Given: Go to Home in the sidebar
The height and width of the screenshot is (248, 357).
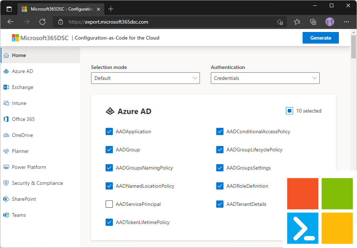Looking at the screenshot, I should [41, 56].
